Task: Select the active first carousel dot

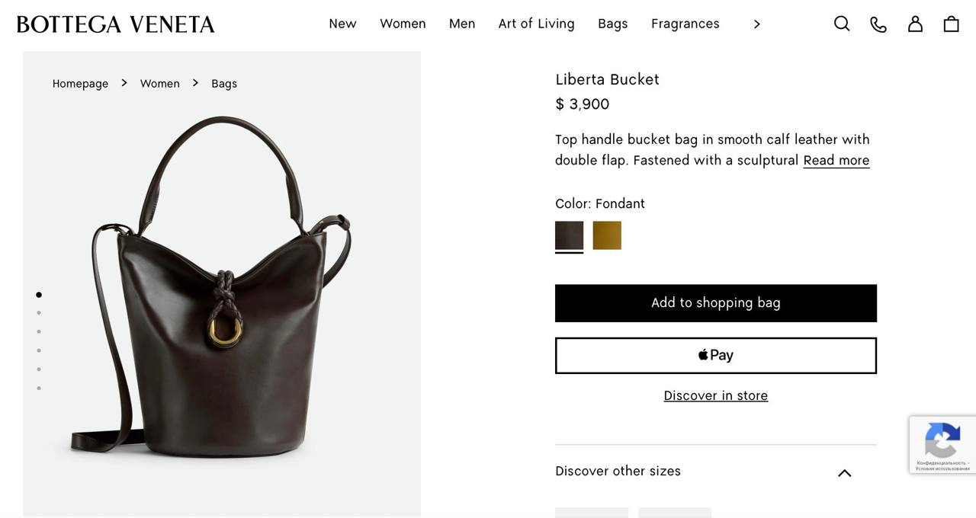Action: (x=38, y=294)
